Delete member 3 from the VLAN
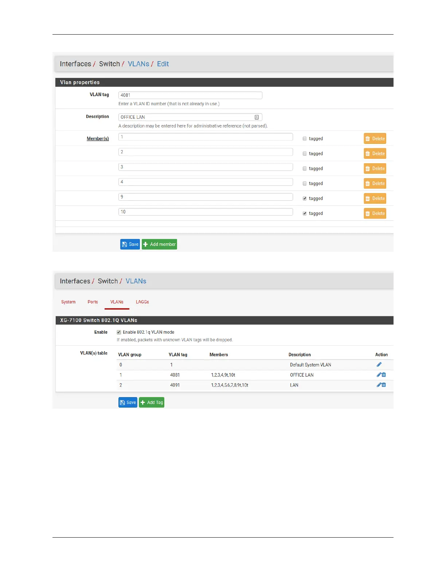 [375, 169]
